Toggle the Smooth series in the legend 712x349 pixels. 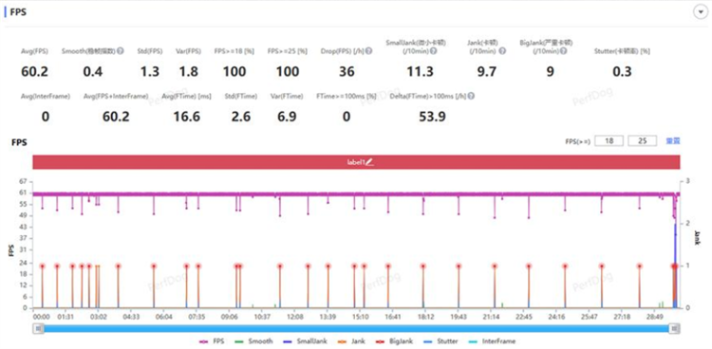click(x=253, y=341)
